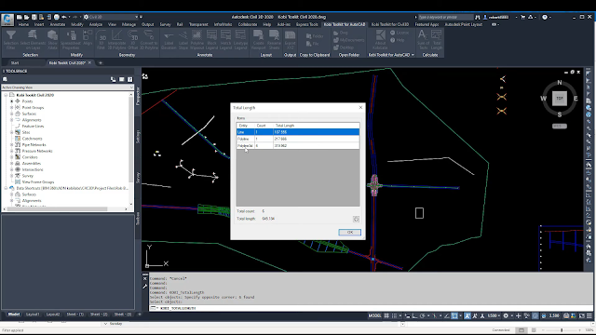Open the Home ribbon tab
The image size is (596, 335).
[x=23, y=24]
